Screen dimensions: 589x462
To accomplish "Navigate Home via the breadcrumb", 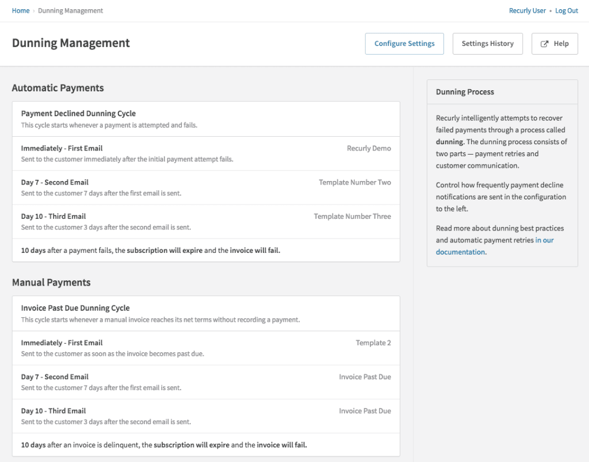I will pos(21,10).
